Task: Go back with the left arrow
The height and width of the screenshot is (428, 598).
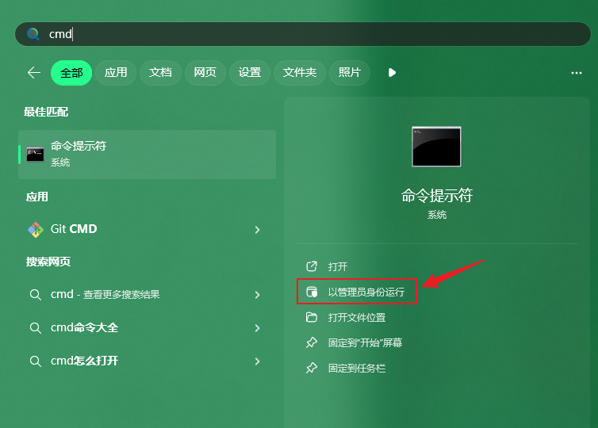Action: 34,72
